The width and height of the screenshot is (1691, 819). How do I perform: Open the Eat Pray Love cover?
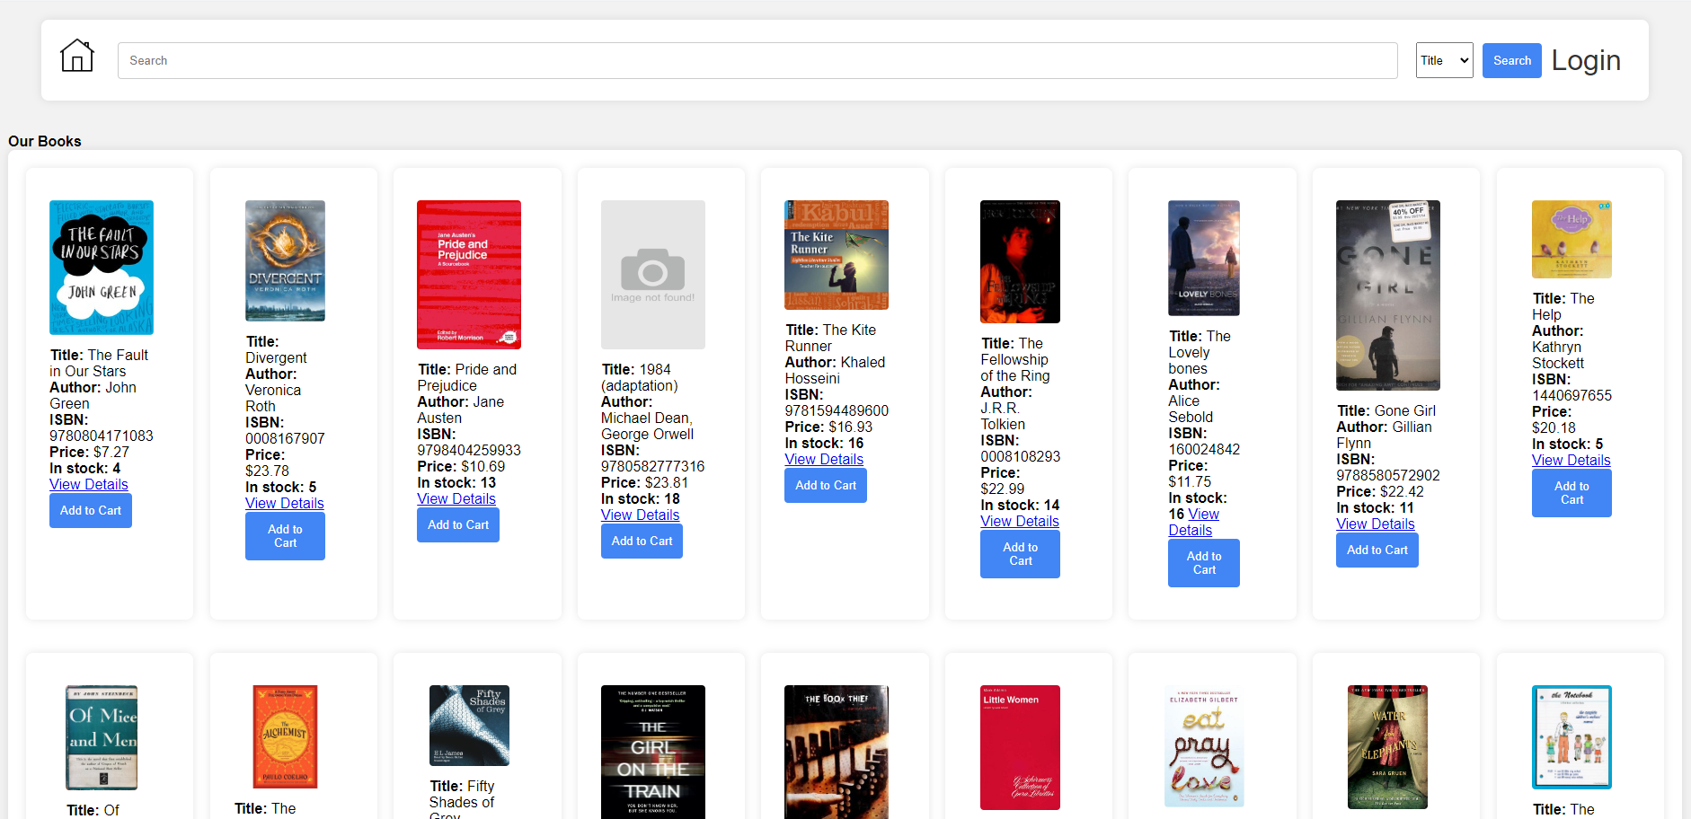pyautogui.click(x=1204, y=745)
